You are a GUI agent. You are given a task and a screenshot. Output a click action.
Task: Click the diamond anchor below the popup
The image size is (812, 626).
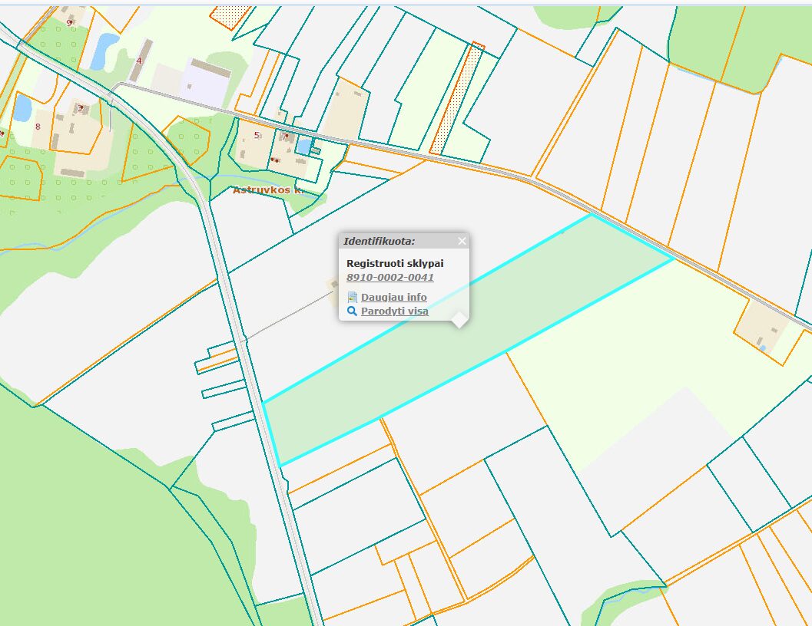click(x=459, y=320)
